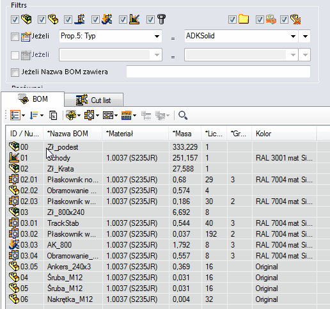Click the magnifying glass search icon
The image size is (330, 309).
coord(183,115)
